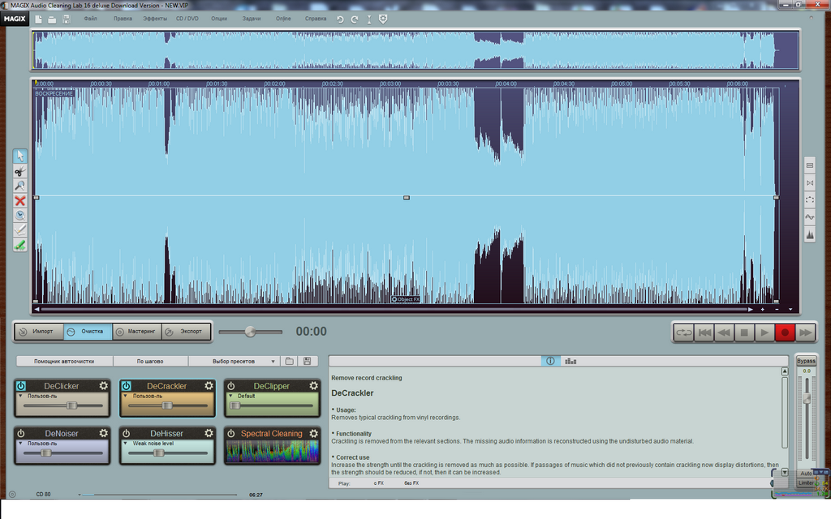831x519 pixels.
Task: Click the master volume fader handle
Action: (807, 399)
